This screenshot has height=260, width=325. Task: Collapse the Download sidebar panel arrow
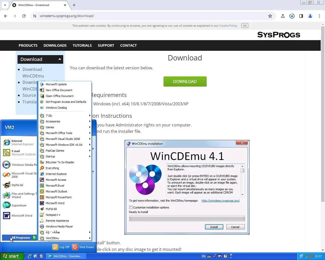(x=60, y=59)
